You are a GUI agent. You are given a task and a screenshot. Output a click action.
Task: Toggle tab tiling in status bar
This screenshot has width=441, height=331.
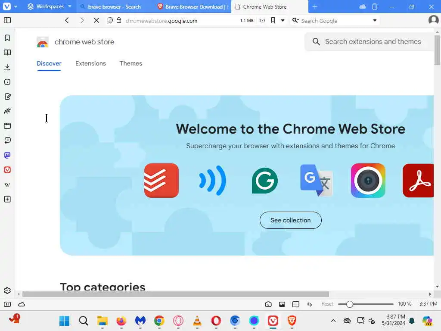tap(7, 304)
